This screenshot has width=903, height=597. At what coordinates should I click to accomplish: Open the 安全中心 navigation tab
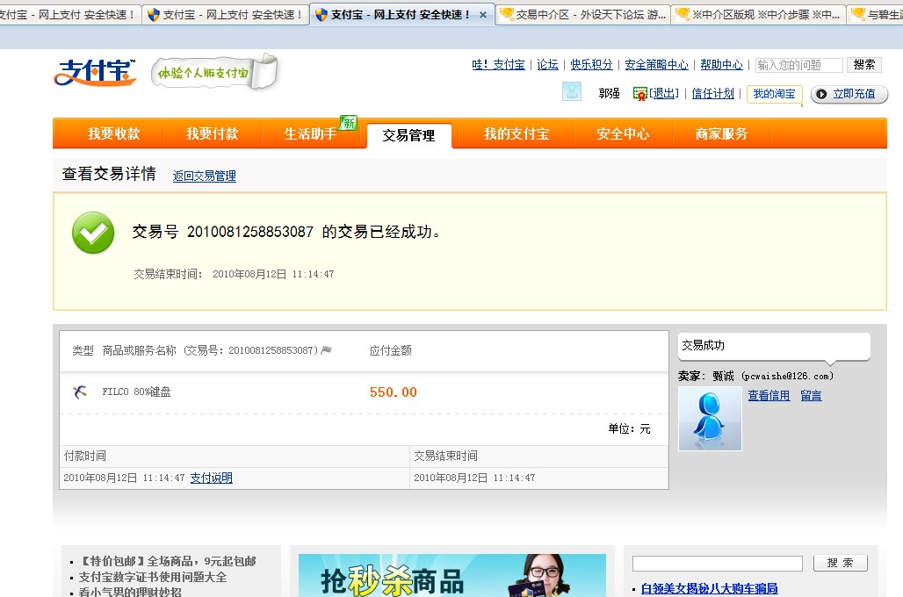pyautogui.click(x=623, y=134)
